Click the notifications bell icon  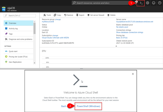click(136, 3)
